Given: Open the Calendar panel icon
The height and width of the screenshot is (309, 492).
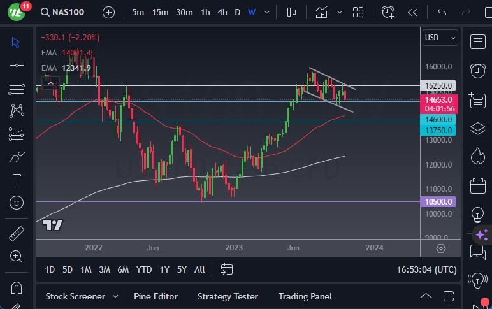Looking at the screenshot, I should (477, 186).
